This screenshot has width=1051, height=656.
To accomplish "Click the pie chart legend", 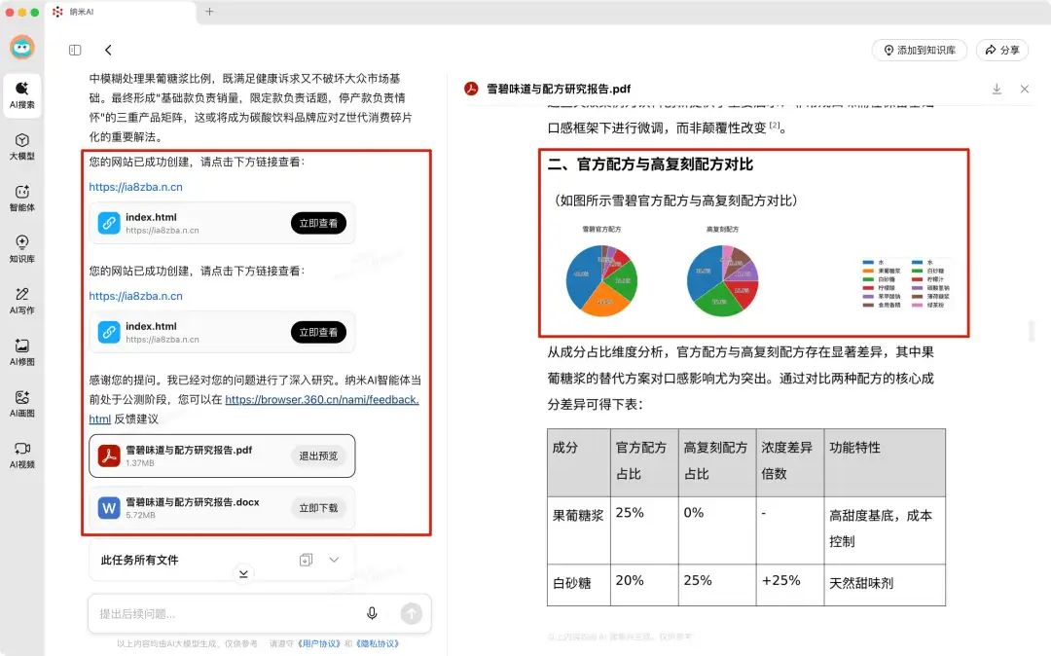I will click(x=906, y=283).
